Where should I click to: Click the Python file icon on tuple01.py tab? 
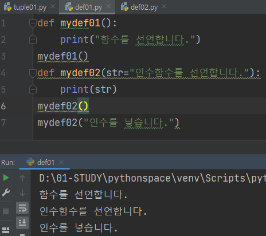7,7
